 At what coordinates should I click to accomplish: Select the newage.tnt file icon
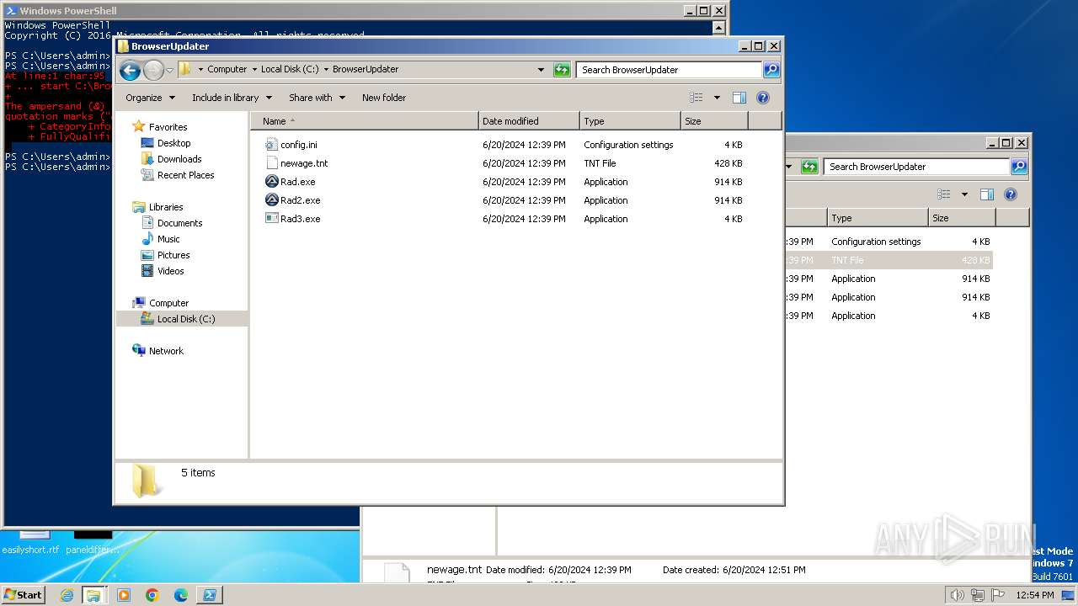tap(271, 163)
